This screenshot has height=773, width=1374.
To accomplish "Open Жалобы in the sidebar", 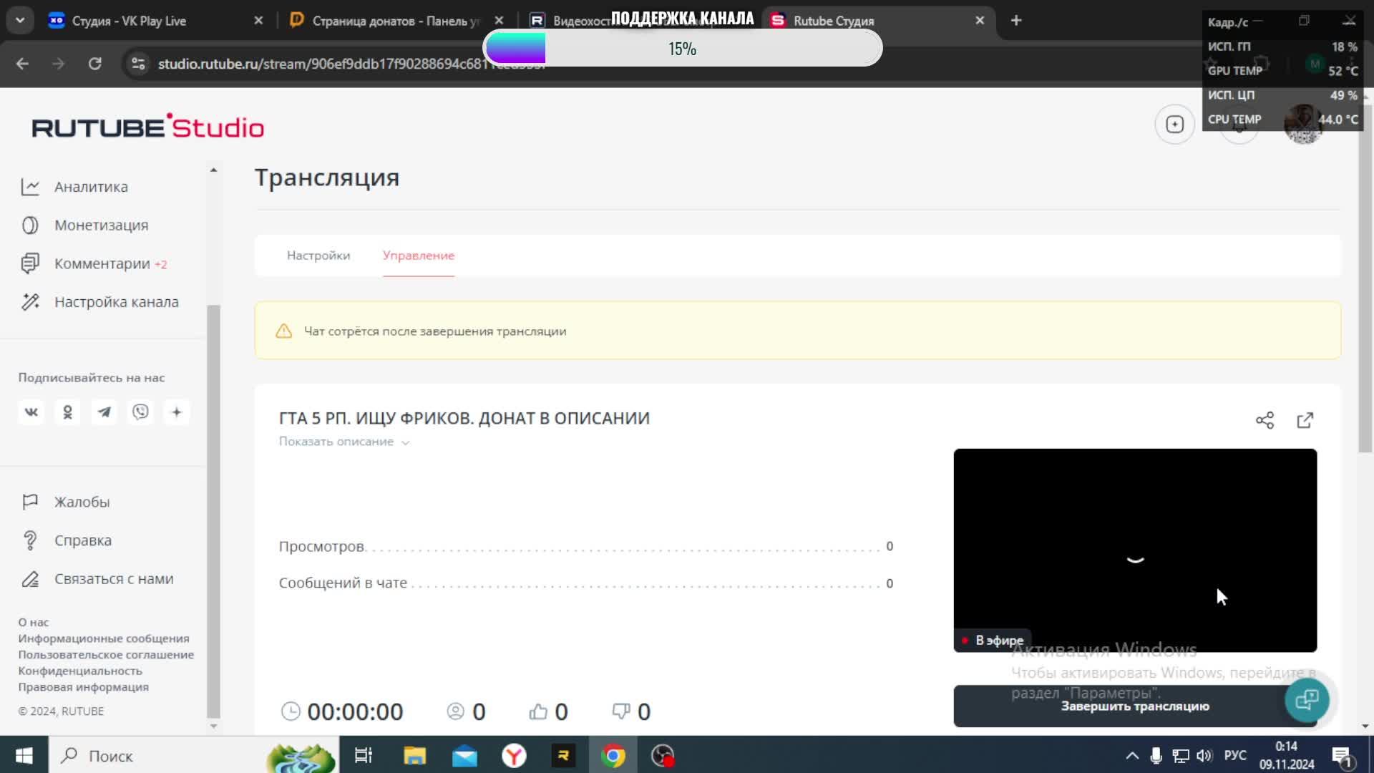I will click(66, 502).
